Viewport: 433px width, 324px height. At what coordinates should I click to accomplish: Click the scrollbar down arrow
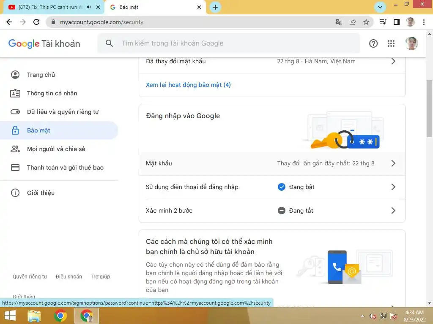pyautogui.click(x=429, y=303)
